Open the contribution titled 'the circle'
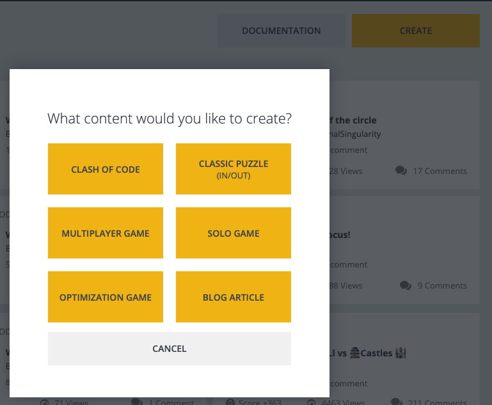 pos(353,120)
